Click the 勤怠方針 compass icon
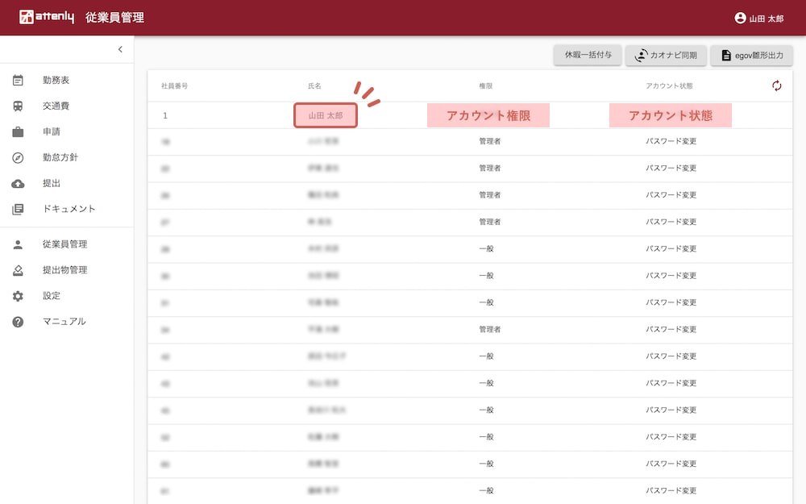This screenshot has height=504, width=806. (18, 158)
